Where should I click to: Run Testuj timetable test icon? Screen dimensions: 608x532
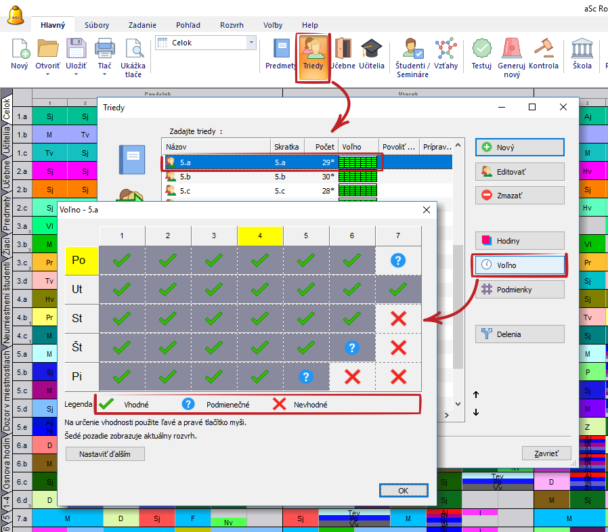click(x=481, y=54)
